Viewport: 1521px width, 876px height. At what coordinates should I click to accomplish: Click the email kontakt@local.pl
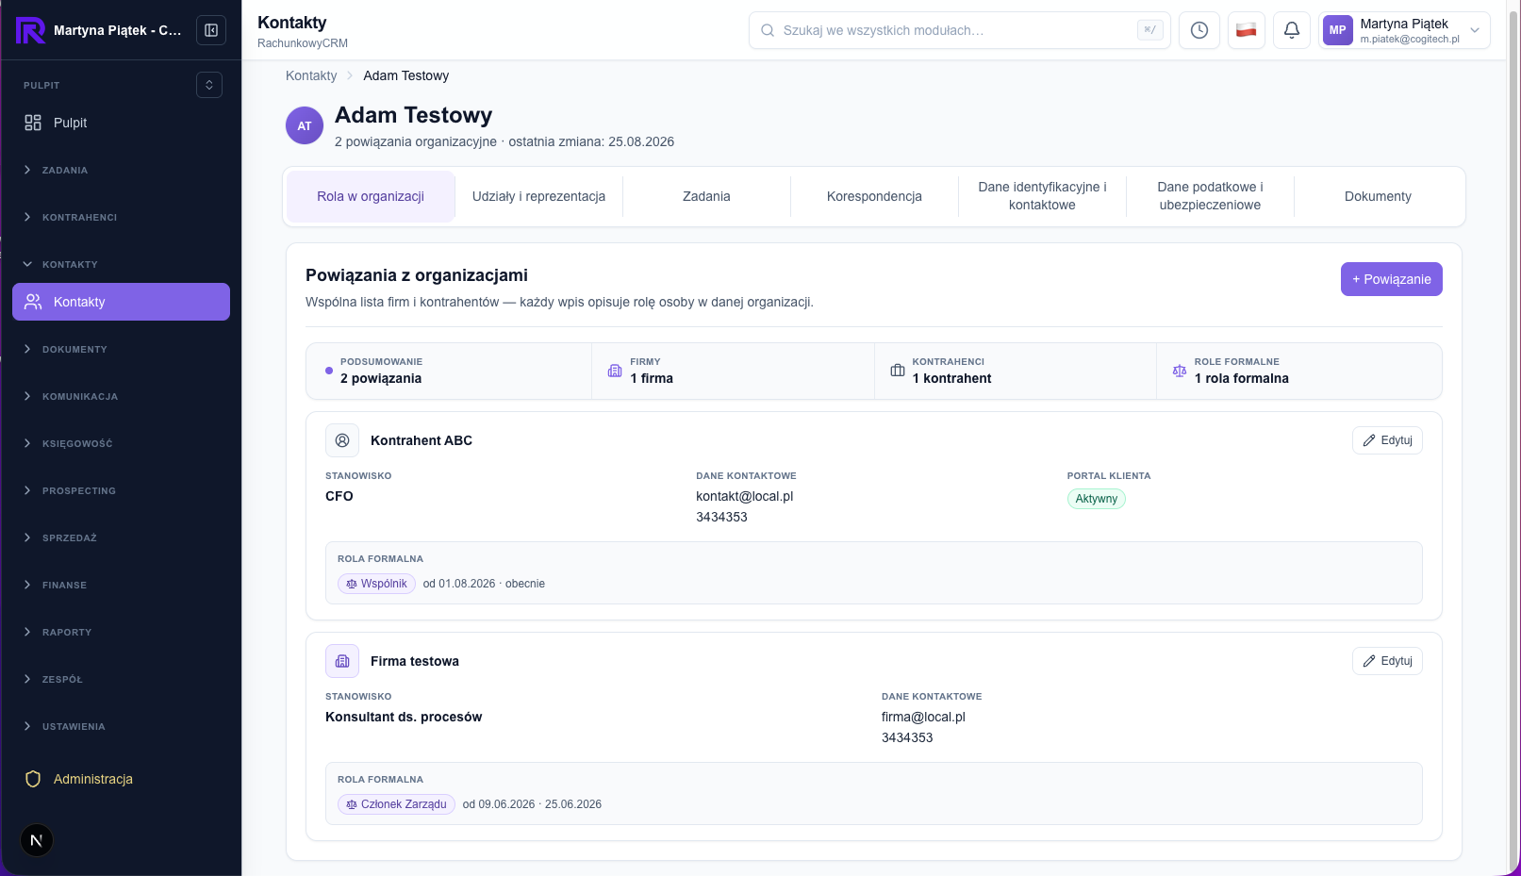[x=745, y=496]
